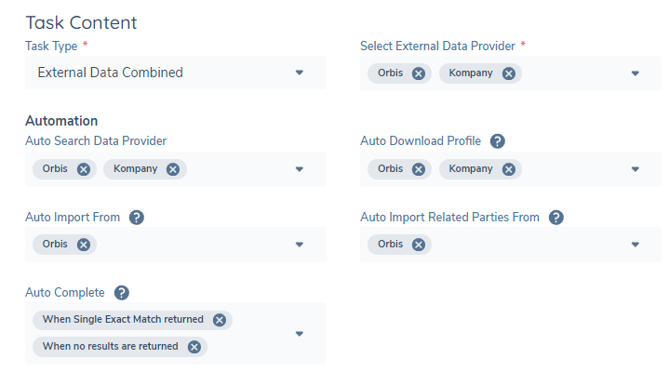Expand the Auto Complete dropdown arrow

(299, 334)
